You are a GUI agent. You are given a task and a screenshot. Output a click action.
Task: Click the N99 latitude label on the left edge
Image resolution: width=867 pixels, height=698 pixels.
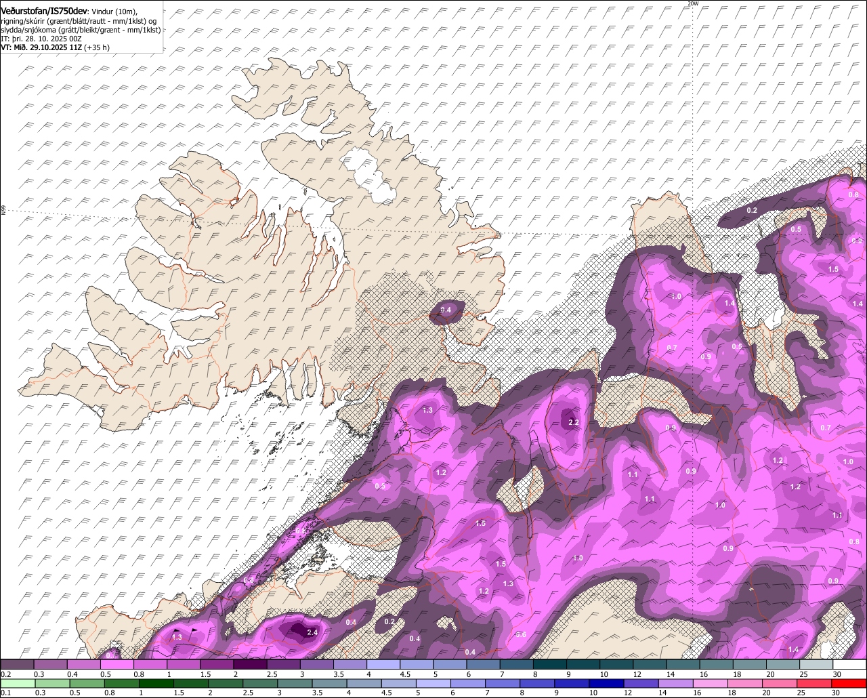pos(3,211)
